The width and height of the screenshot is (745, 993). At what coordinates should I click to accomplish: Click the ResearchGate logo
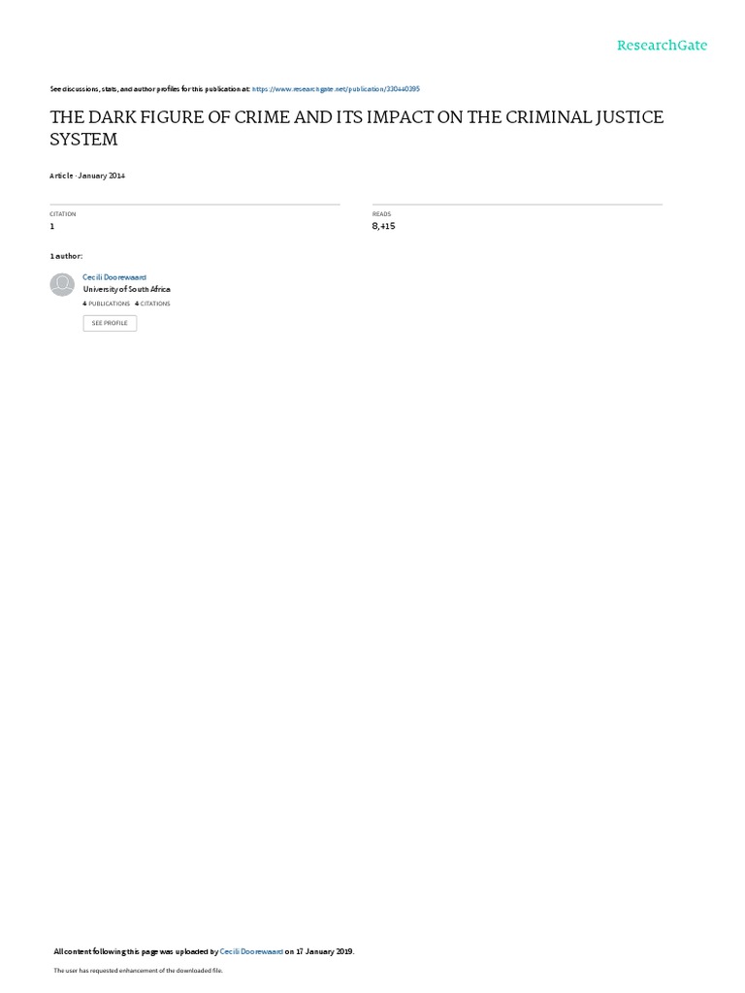tap(662, 46)
